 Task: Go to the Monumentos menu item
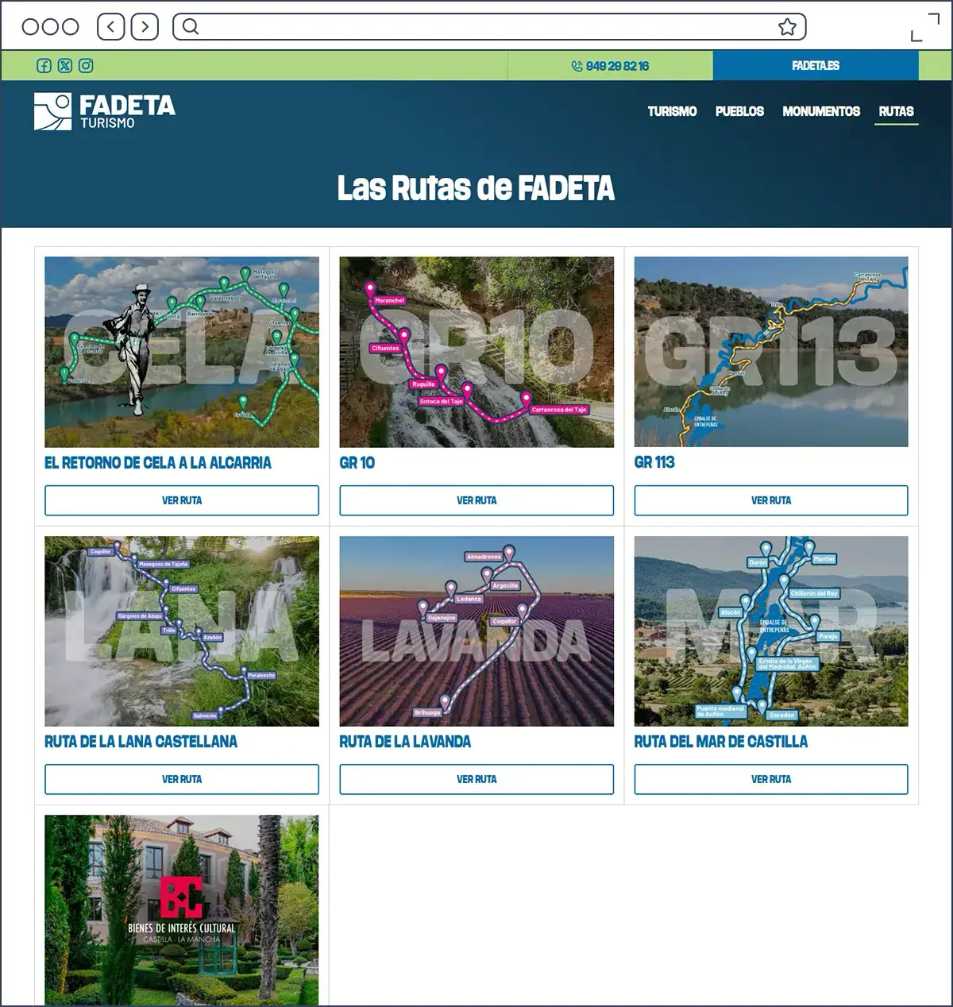[x=821, y=111]
